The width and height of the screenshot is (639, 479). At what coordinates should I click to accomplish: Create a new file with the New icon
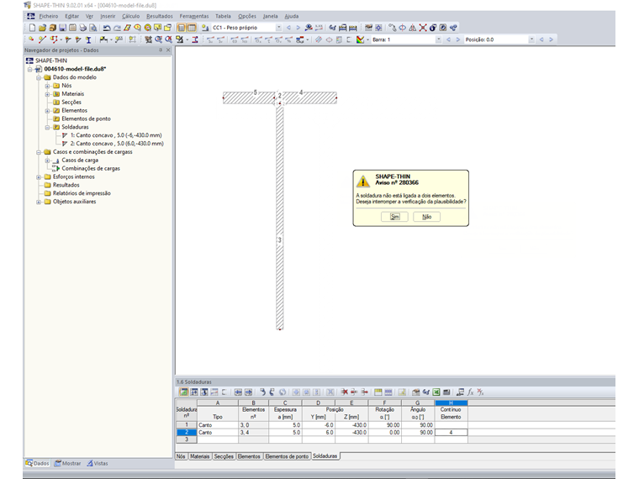click(x=32, y=28)
